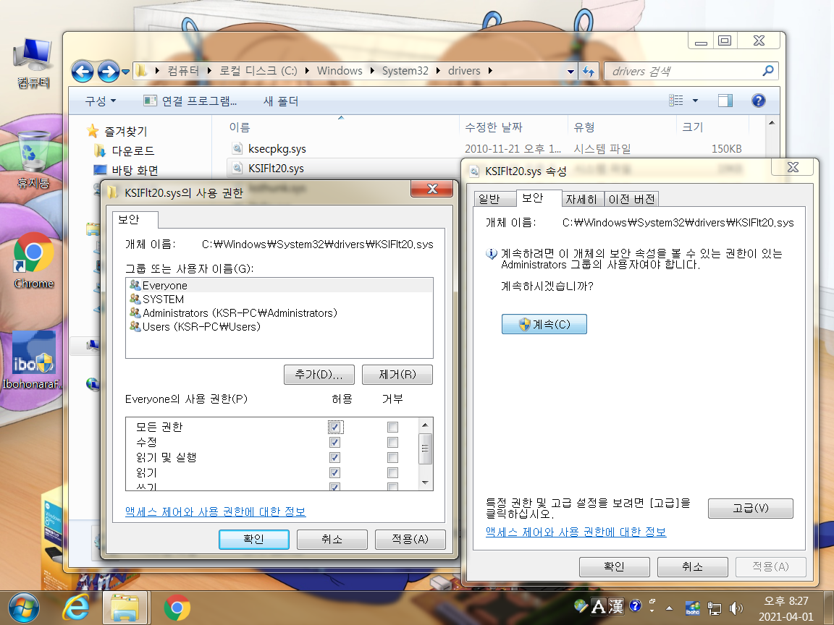Toggle allow checkbox for 수정
834x625 pixels.
tap(334, 442)
